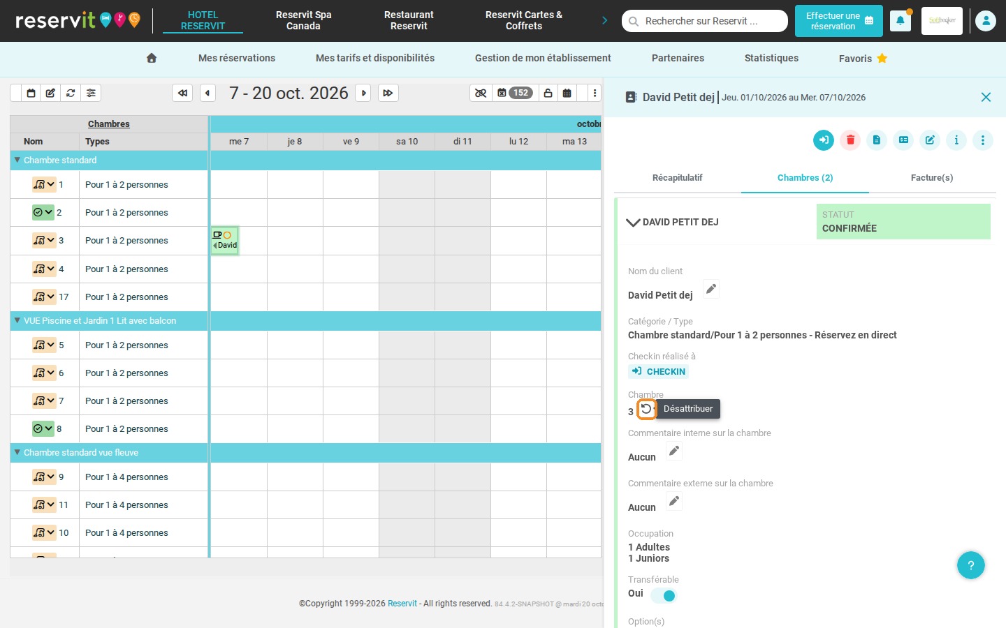Switch to Récapitulatif tab

click(x=677, y=178)
